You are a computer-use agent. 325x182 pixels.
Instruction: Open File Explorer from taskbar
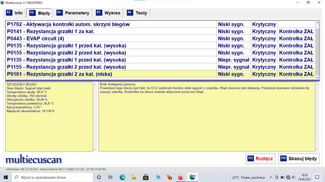click(134, 177)
